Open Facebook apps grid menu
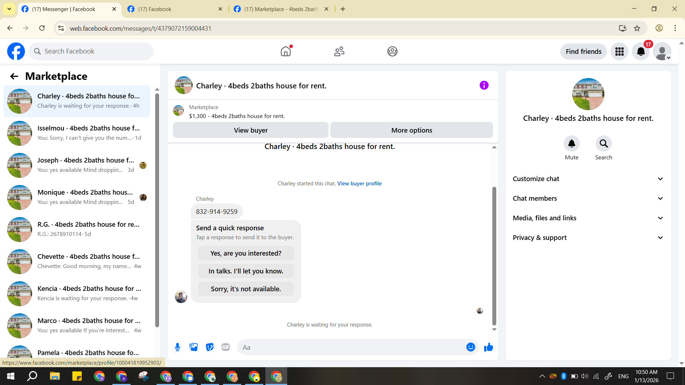This screenshot has width=685, height=385. [x=619, y=52]
